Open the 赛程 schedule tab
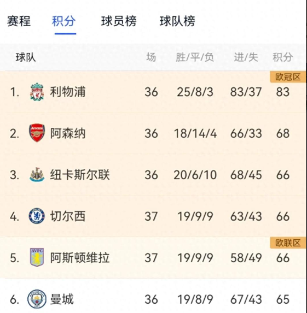Image resolution: width=307 pixels, height=313 pixels. pos(19,21)
